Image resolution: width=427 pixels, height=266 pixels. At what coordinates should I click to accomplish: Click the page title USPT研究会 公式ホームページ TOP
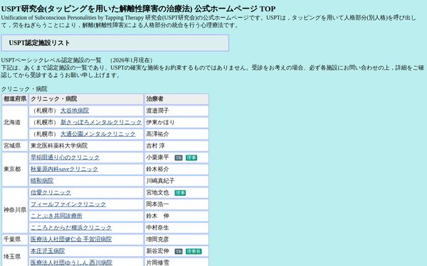tap(138, 9)
